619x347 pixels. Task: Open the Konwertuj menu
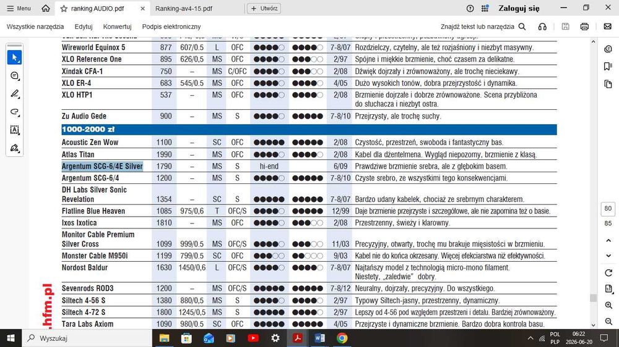[117, 27]
